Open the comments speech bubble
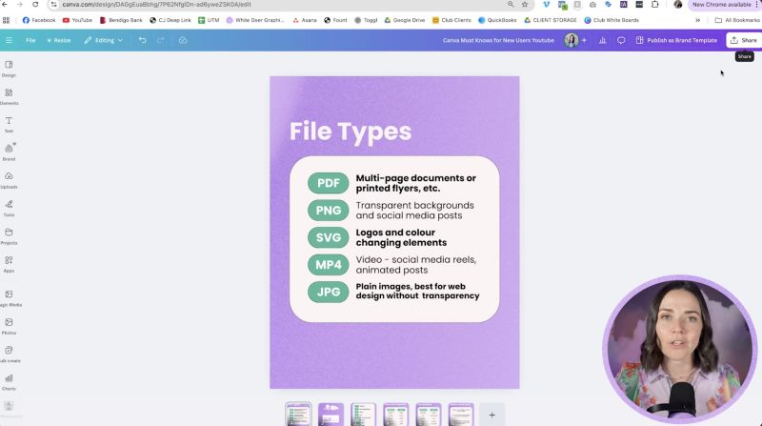The height and width of the screenshot is (426, 762). (621, 40)
